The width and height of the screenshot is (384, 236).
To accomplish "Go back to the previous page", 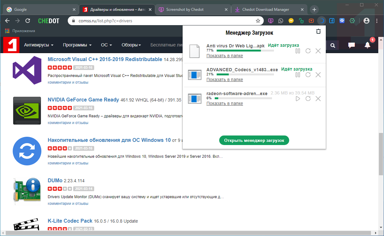I will coord(7,21).
